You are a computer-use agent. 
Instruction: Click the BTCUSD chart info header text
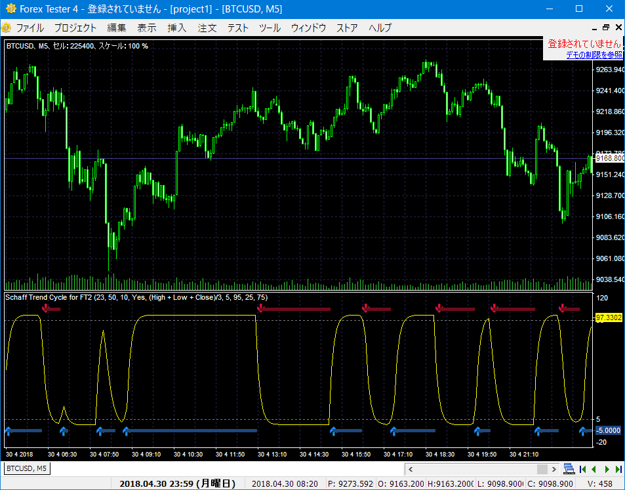click(77, 46)
